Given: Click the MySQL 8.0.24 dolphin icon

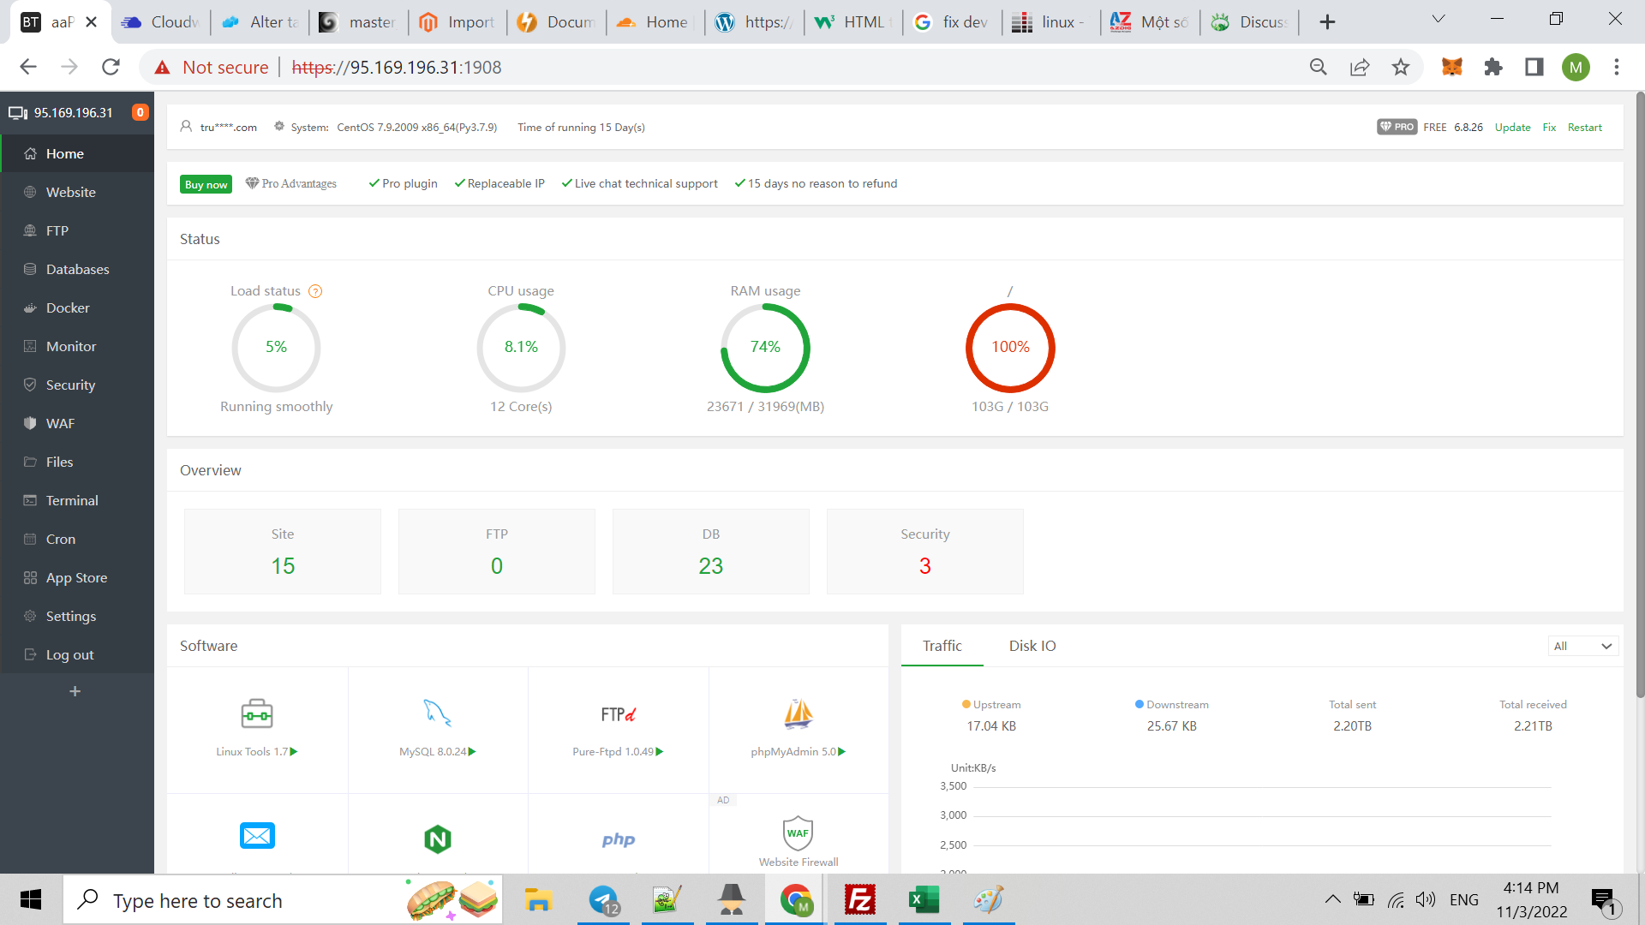Looking at the screenshot, I should coord(437,713).
